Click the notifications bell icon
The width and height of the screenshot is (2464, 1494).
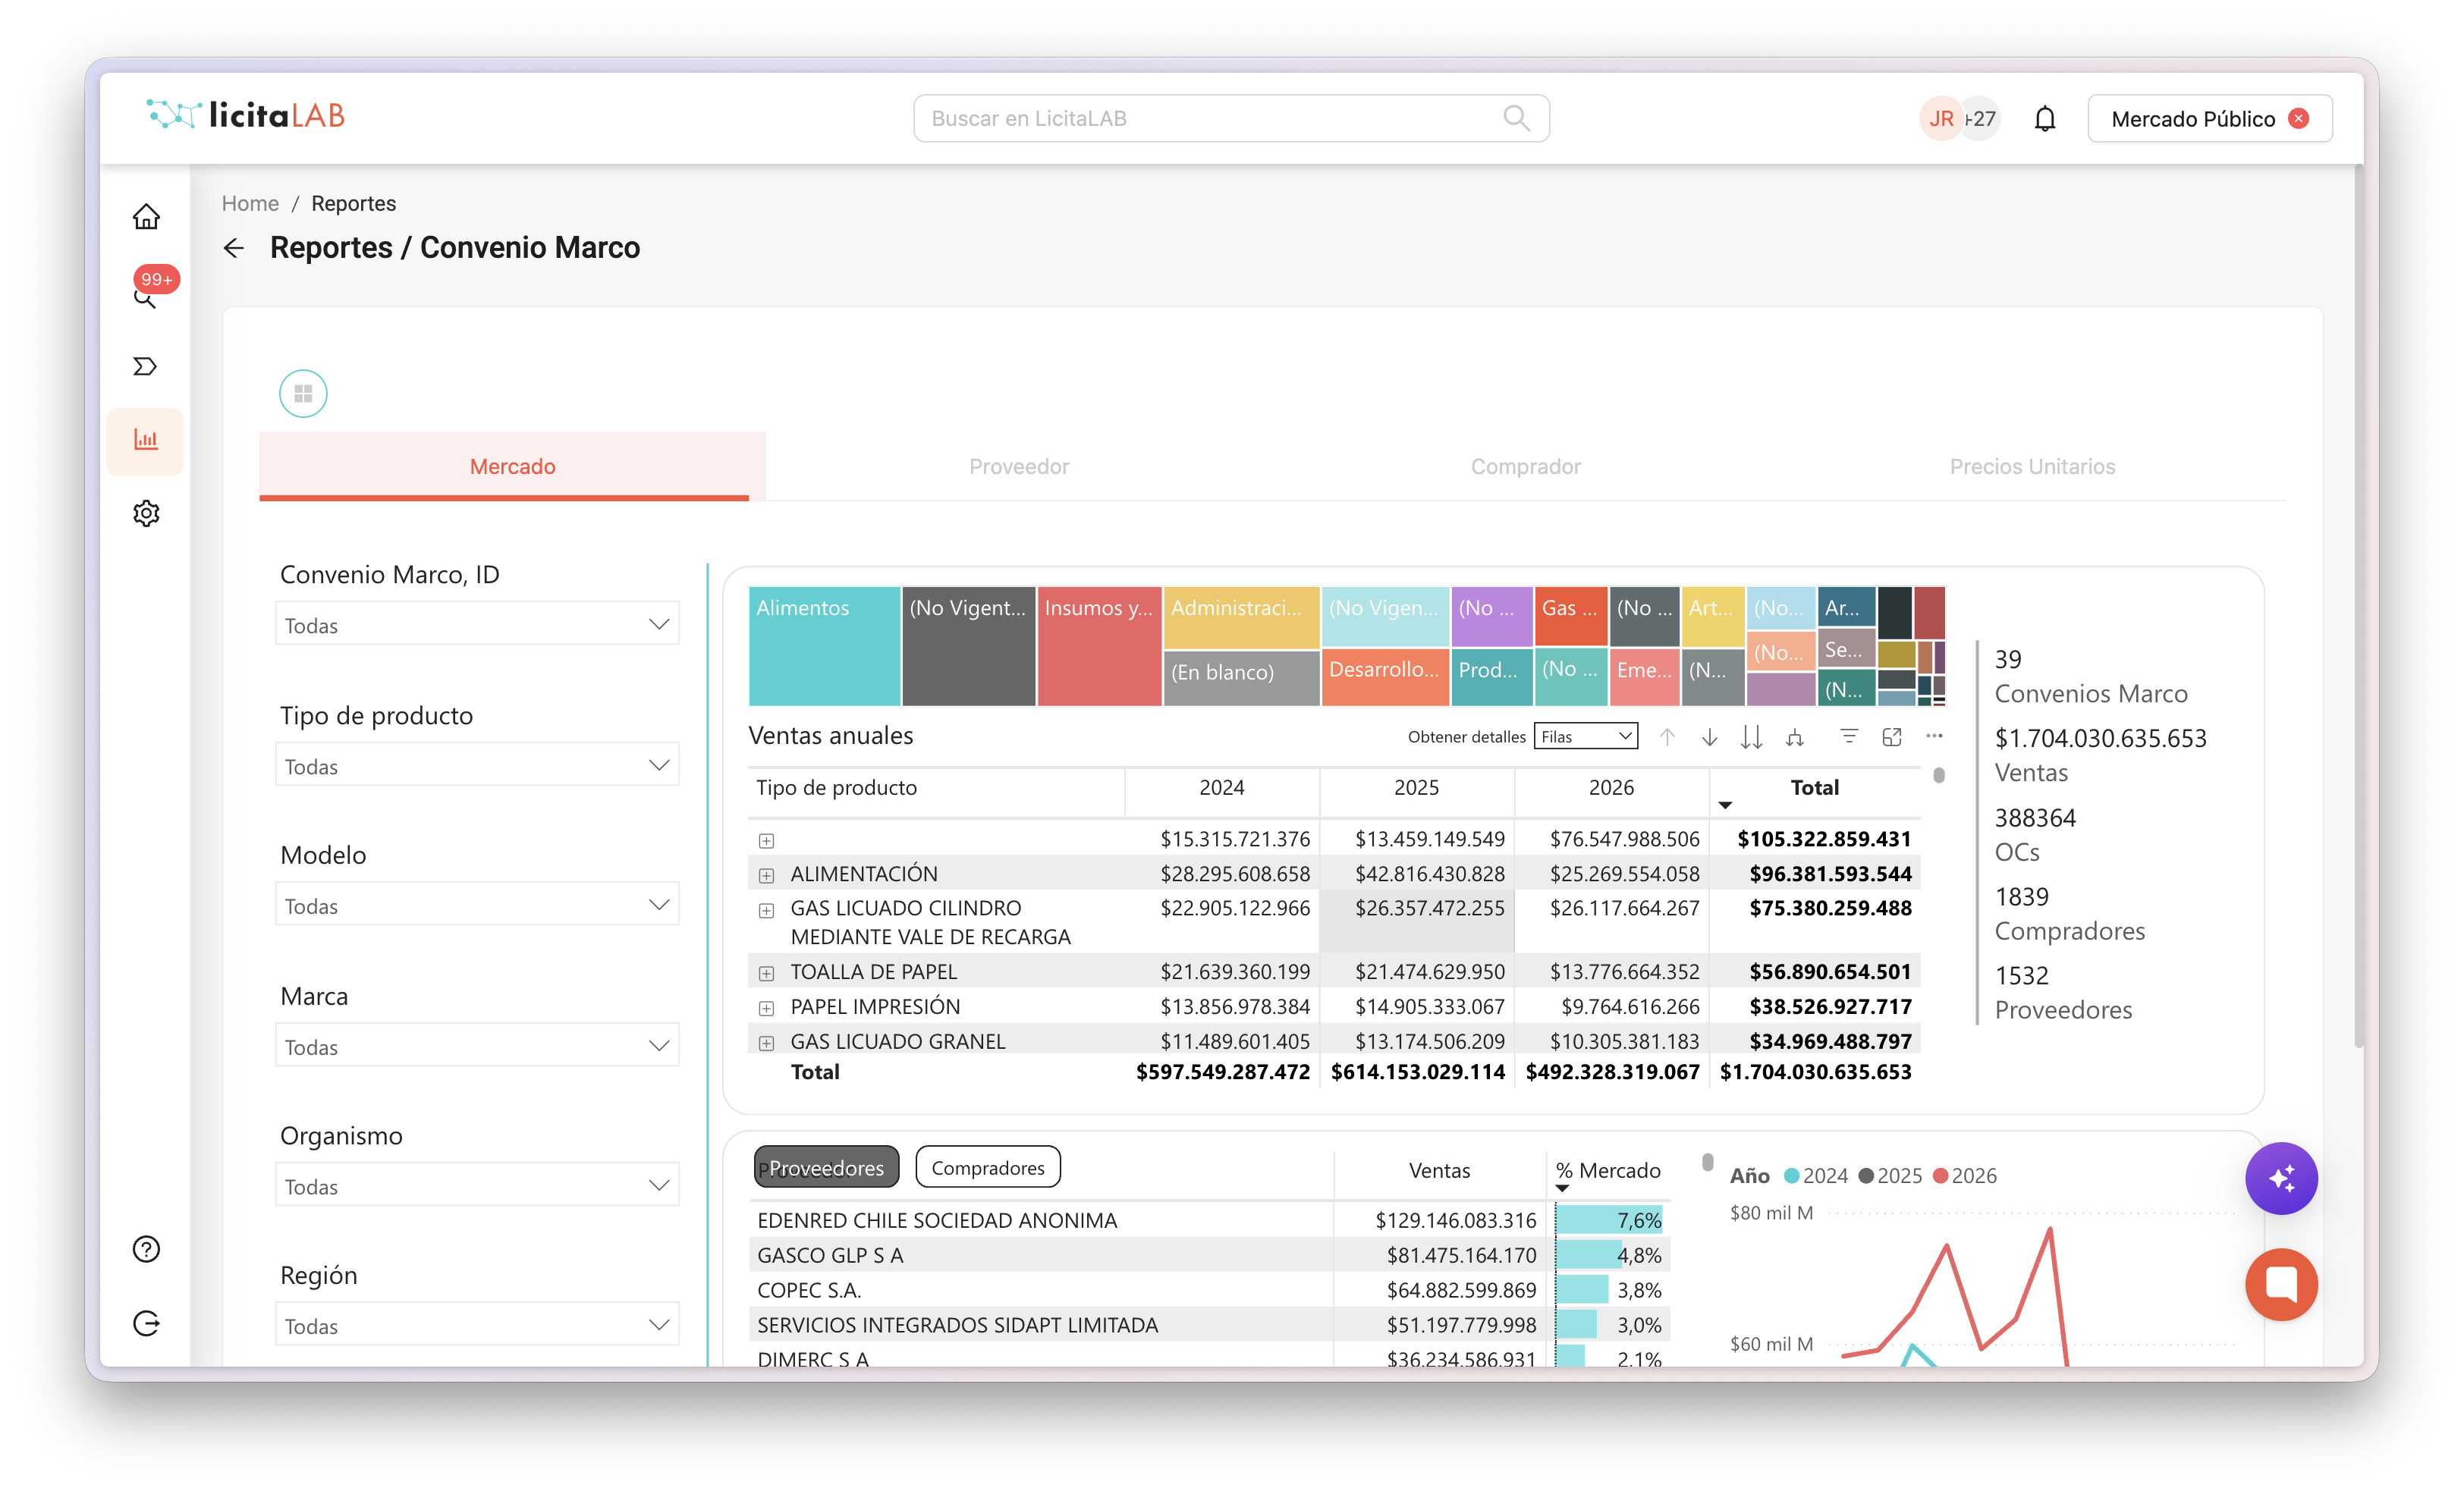coord(2045,119)
